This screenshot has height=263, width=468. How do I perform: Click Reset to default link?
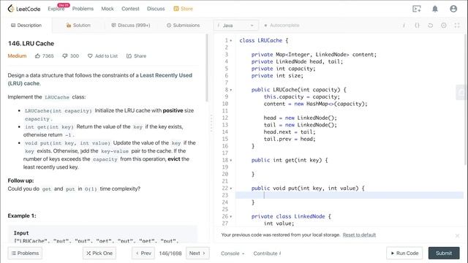pos(359,235)
